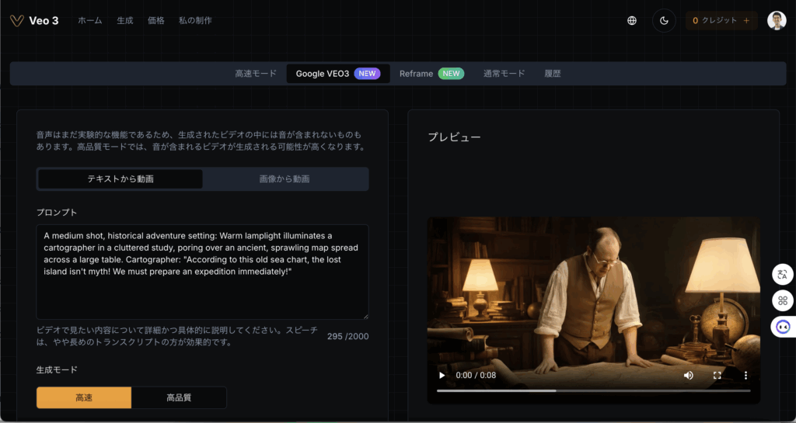The width and height of the screenshot is (796, 423).
Task: Add credits with the plus icon
Action: click(746, 21)
